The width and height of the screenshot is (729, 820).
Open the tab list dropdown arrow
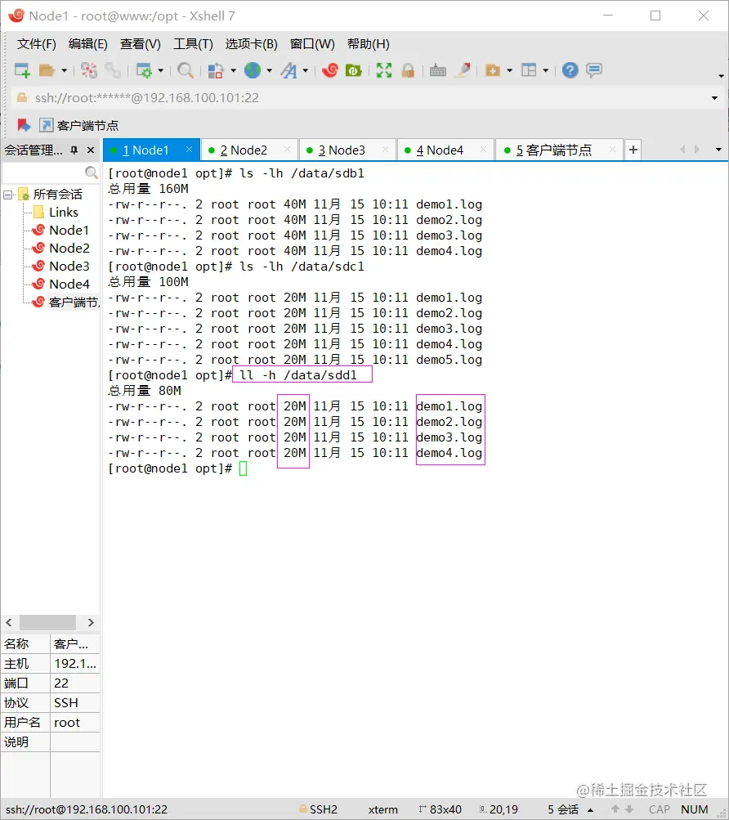tap(718, 150)
